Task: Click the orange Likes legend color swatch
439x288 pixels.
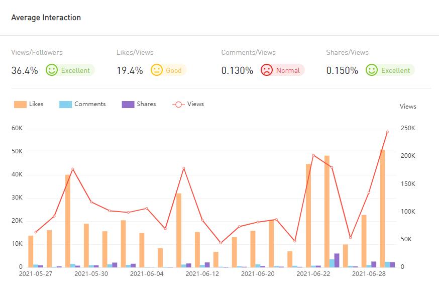Action: click(20, 105)
